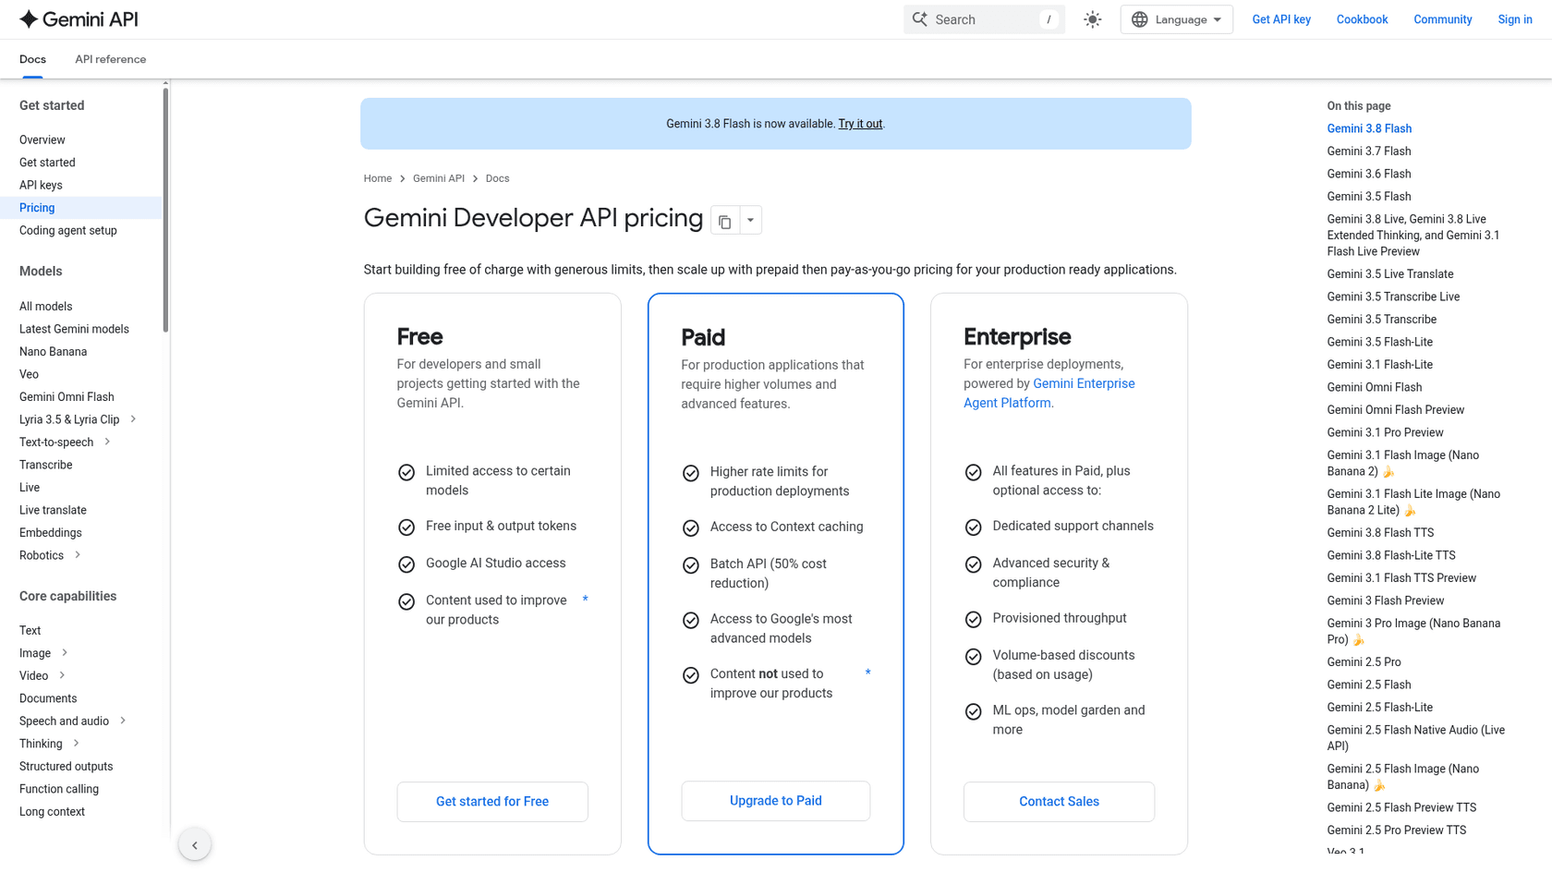
Task: Open Coding agent setup in sidebar
Action: pyautogui.click(x=68, y=231)
